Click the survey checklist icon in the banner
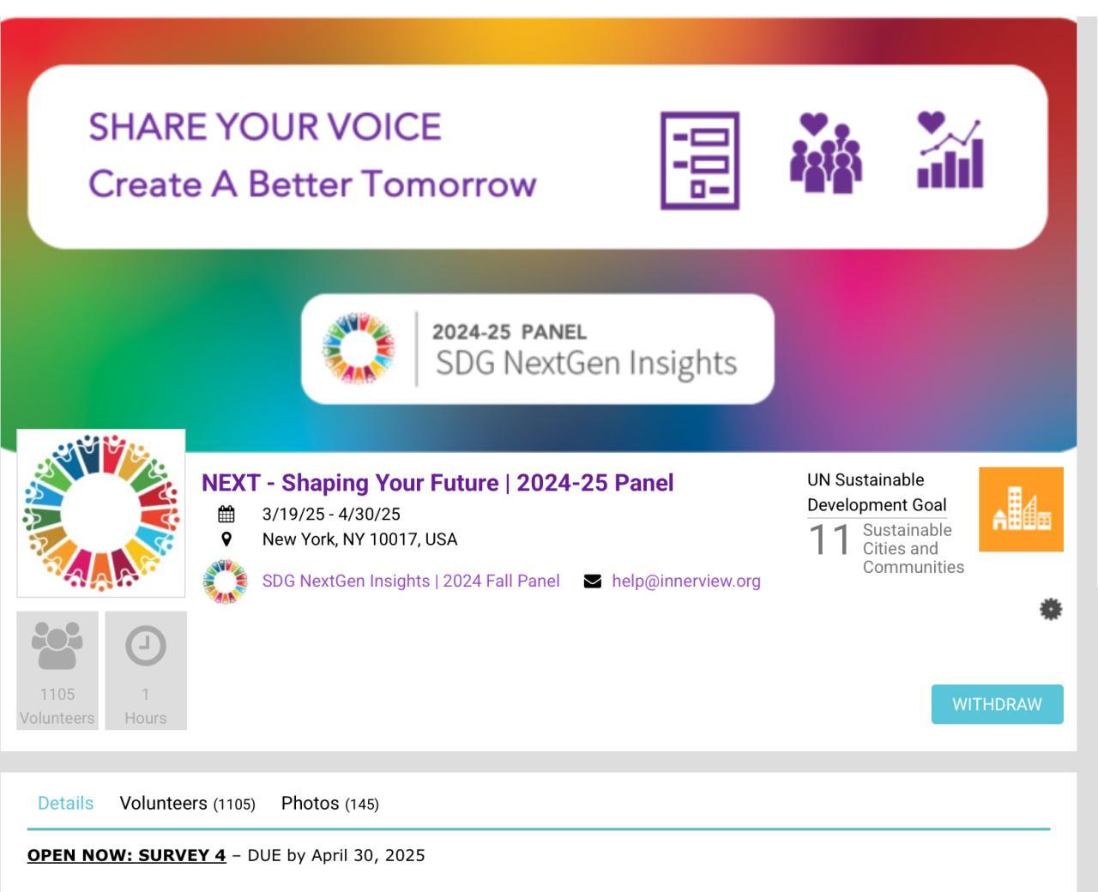The image size is (1098, 892). point(700,160)
